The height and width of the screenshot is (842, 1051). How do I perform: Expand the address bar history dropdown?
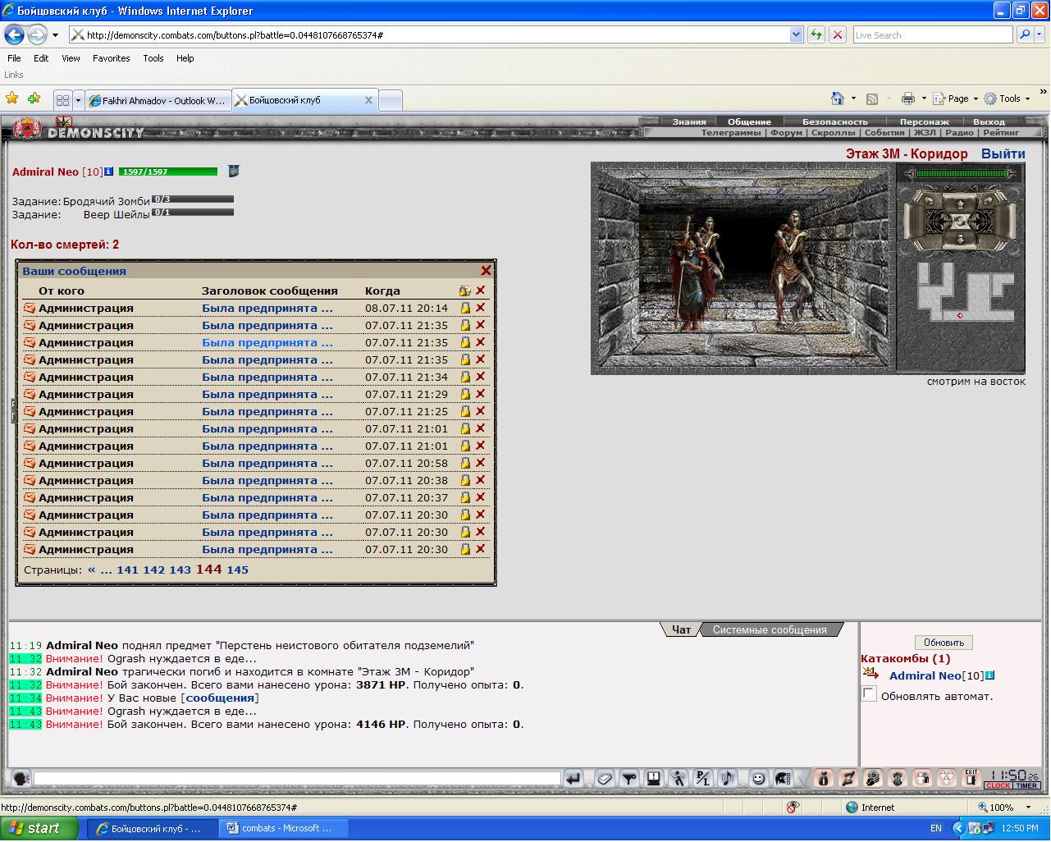coord(796,34)
